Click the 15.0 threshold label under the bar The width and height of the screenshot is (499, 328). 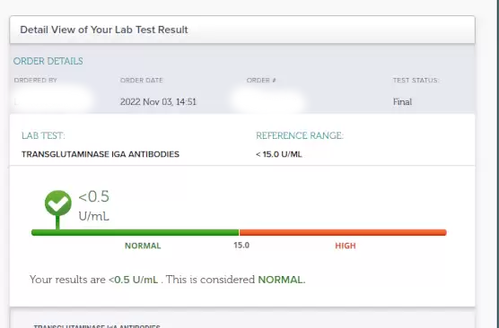pos(241,246)
